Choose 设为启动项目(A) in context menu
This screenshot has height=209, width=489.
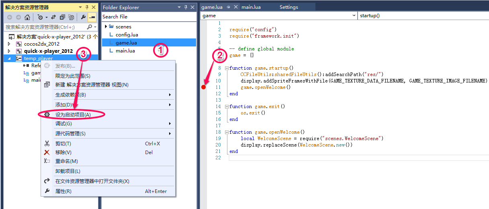point(108,115)
